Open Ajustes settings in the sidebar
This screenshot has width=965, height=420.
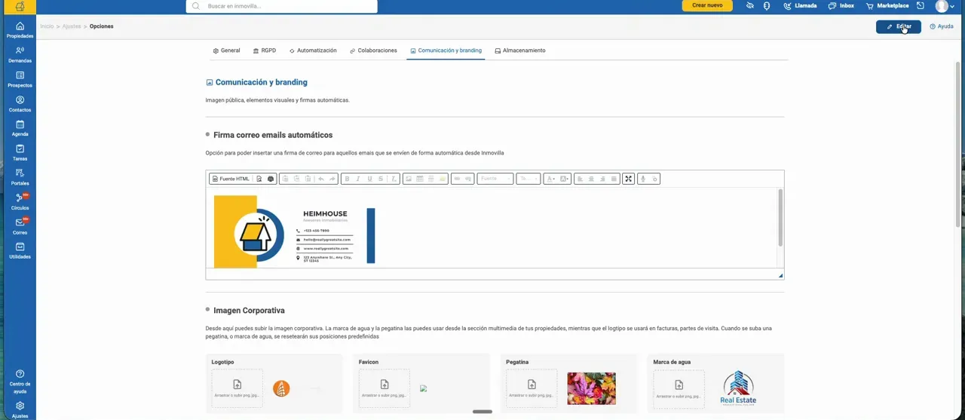20,410
